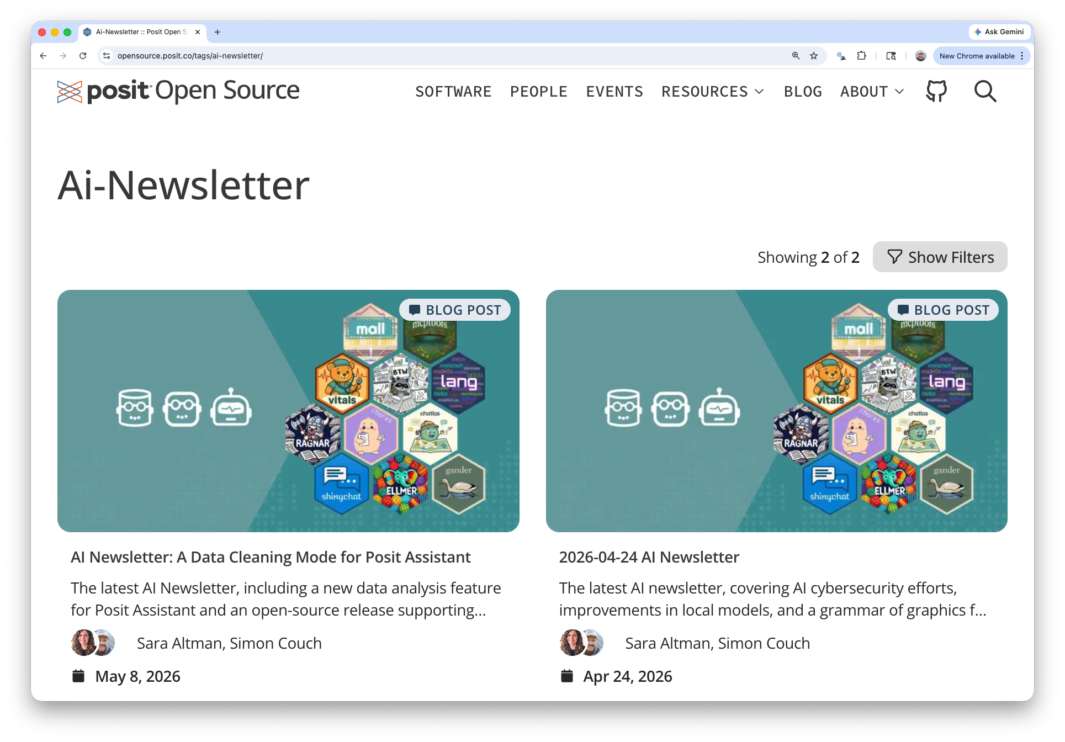Open the site search magnifier icon
The width and height of the screenshot is (1065, 742).
(x=985, y=91)
